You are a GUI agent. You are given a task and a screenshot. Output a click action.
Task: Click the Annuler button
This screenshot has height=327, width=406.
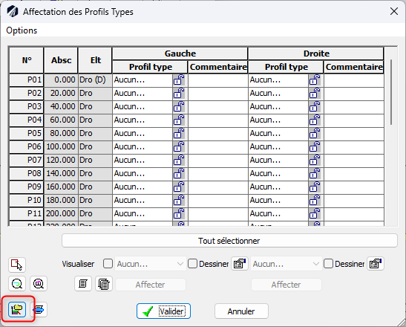click(241, 311)
